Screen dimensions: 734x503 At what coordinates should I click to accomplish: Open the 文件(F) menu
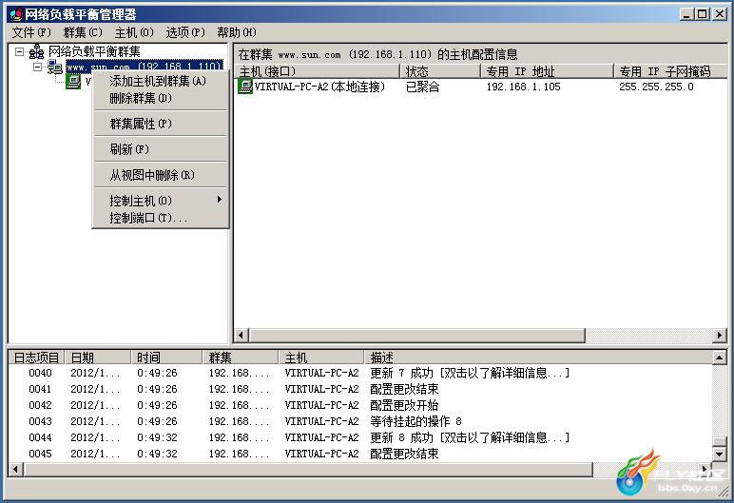point(30,32)
